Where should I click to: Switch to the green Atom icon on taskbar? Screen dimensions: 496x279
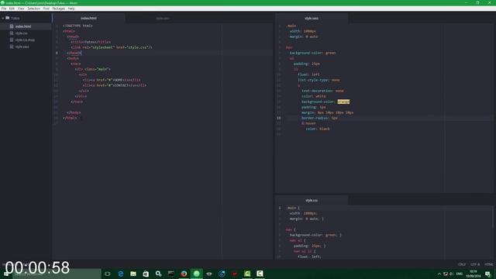point(196,274)
